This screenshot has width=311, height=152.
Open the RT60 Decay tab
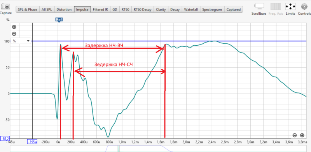(x=142, y=9)
